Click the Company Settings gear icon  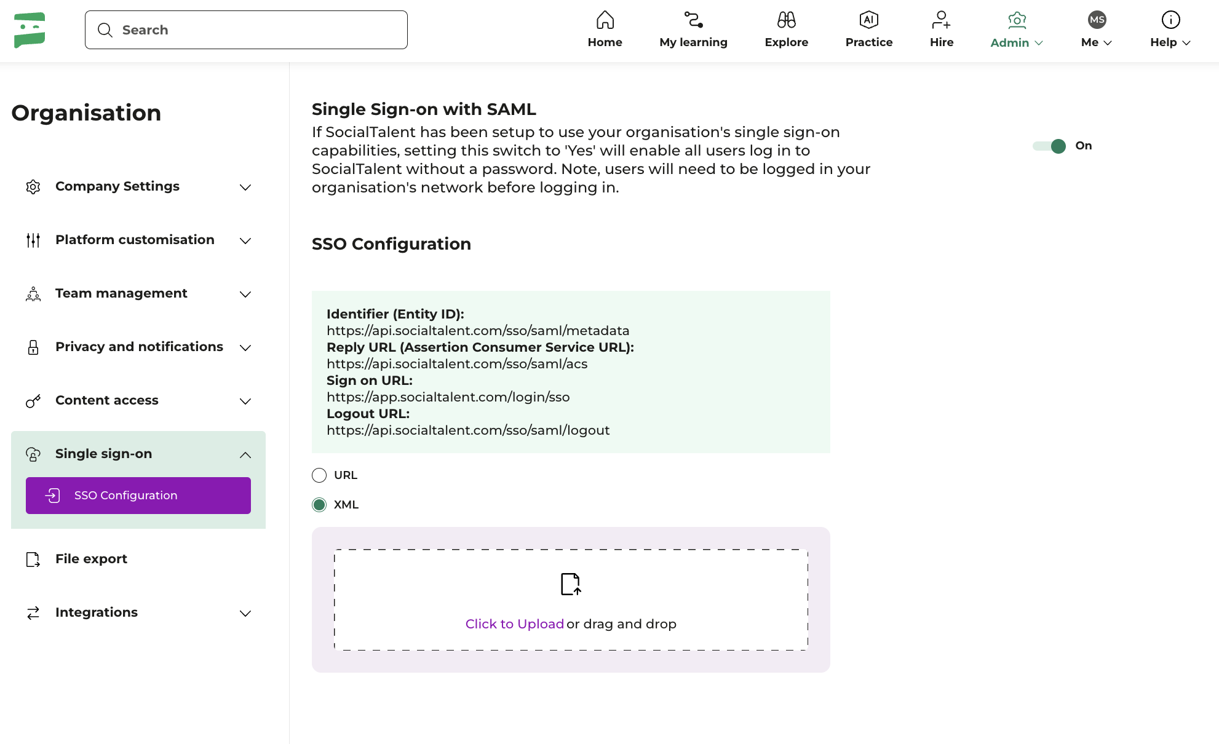point(33,187)
